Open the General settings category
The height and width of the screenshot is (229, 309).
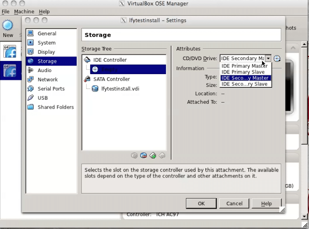coord(47,34)
